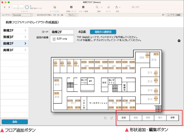Click the ナースステーション room on map
Screen dimensions: 184x135
click(97, 103)
